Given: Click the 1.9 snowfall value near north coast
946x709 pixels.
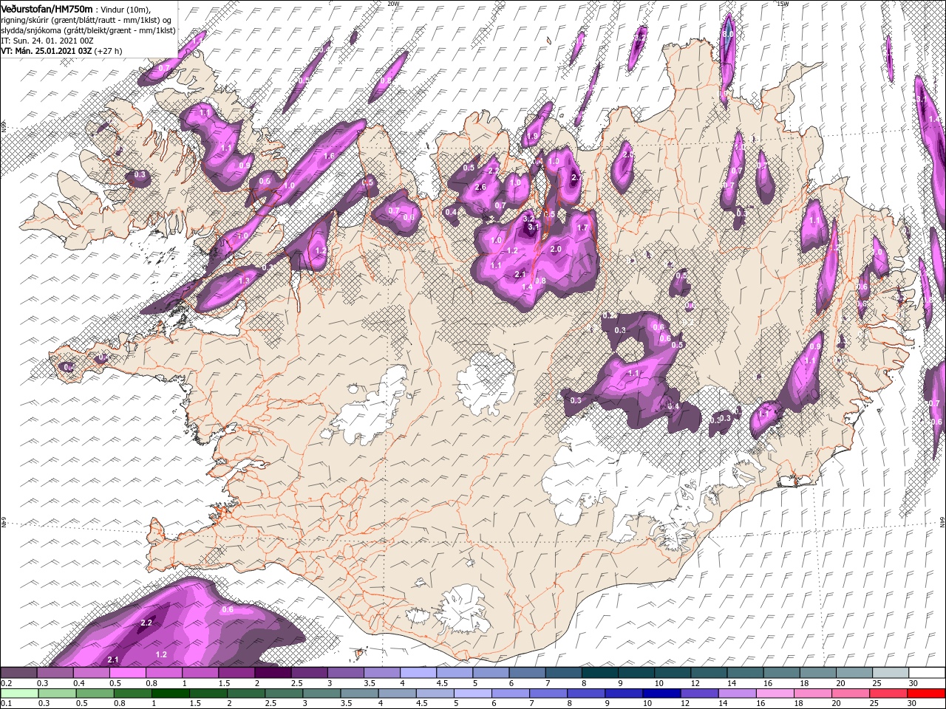Looking at the screenshot, I should click(x=531, y=137).
